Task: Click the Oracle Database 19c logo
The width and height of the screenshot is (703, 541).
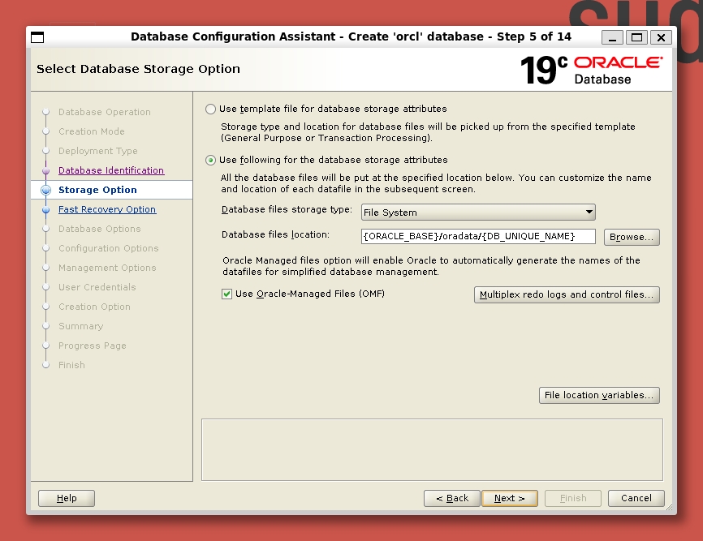Action: coord(591,70)
